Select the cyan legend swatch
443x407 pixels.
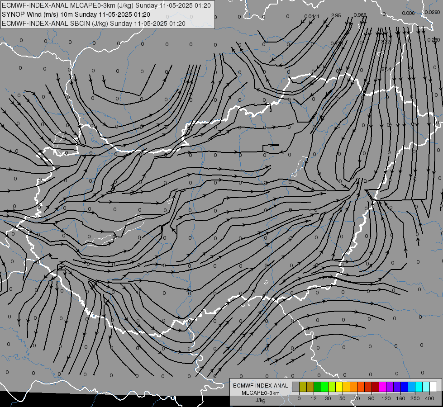pyautogui.click(x=419, y=387)
